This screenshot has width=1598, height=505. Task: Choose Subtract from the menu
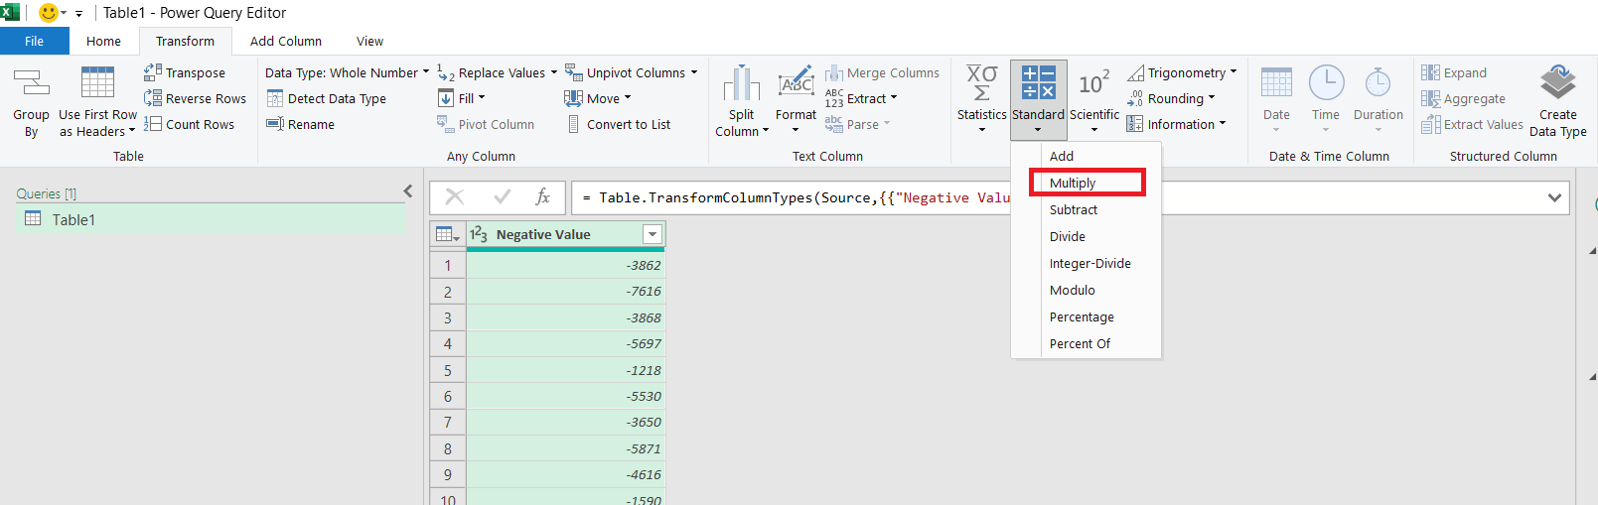click(1087, 209)
